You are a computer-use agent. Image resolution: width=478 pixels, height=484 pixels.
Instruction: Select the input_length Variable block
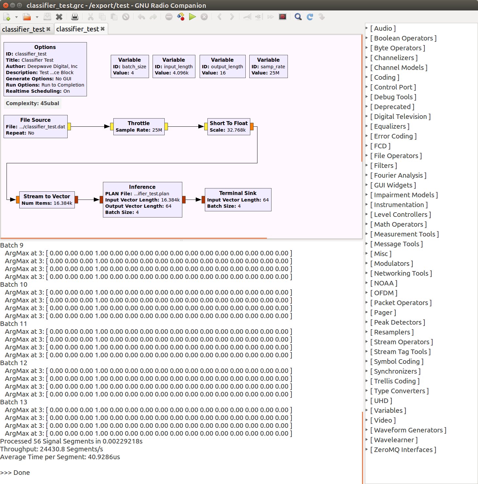174,66
